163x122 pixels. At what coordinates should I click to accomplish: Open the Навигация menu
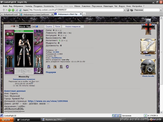[108, 6]
